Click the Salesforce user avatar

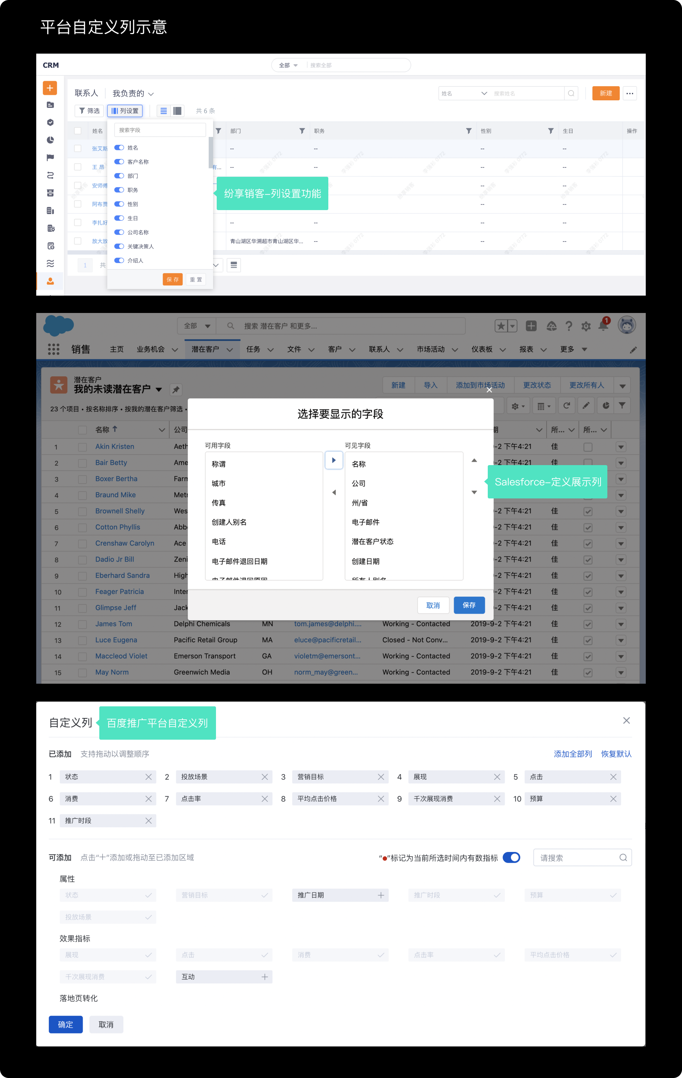click(x=627, y=325)
